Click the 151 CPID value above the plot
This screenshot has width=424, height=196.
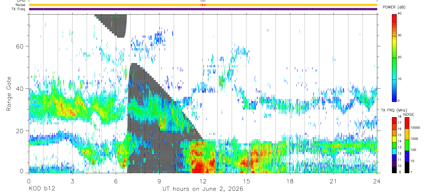(203, 1)
